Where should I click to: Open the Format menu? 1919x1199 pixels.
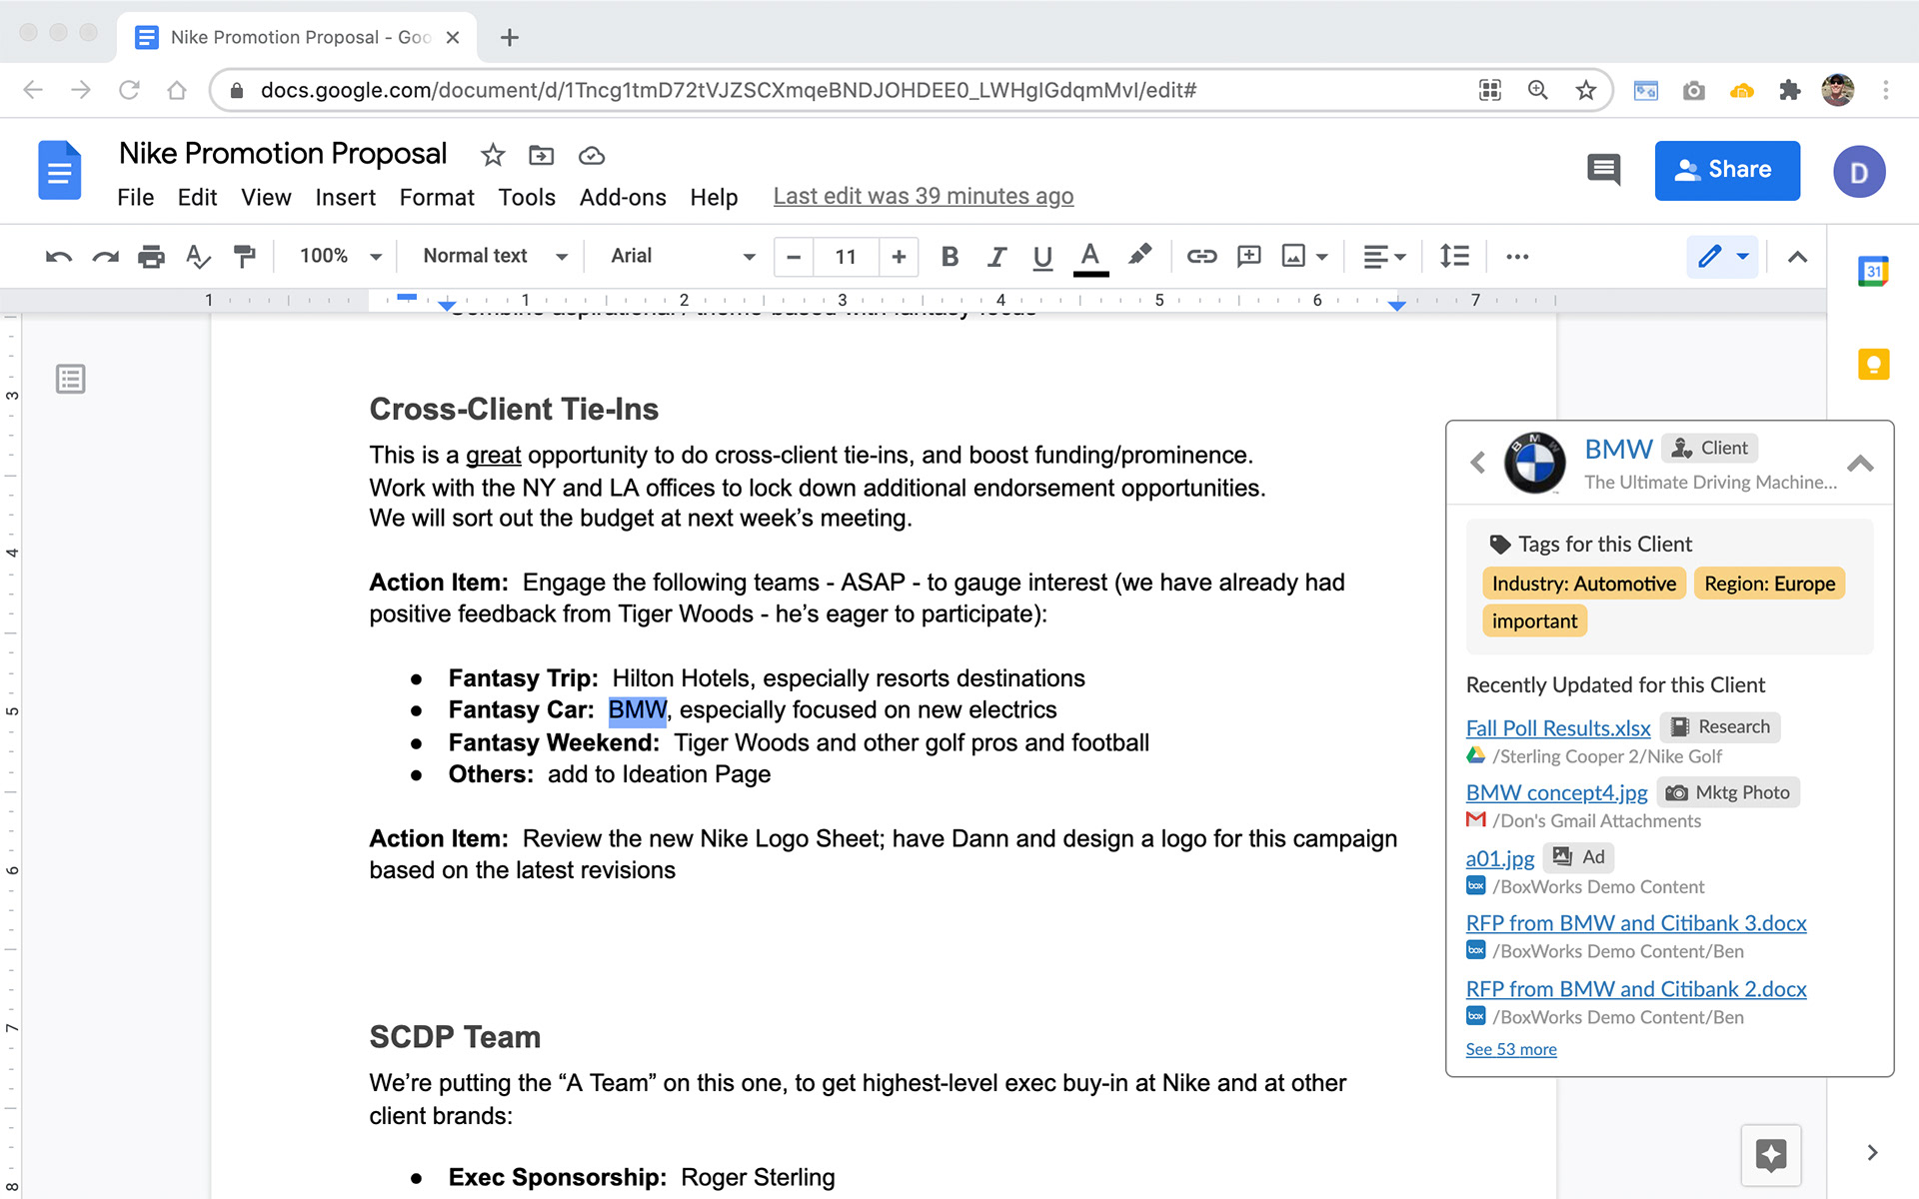(437, 197)
